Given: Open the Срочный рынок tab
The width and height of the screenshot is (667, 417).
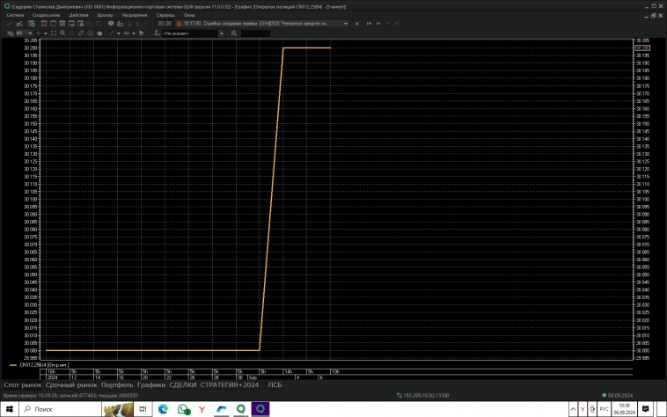Looking at the screenshot, I should (71, 384).
